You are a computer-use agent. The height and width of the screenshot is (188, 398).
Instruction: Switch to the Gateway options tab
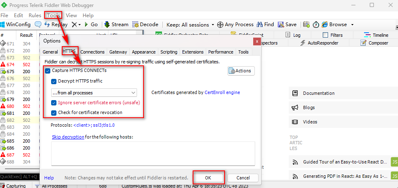tap(118, 52)
